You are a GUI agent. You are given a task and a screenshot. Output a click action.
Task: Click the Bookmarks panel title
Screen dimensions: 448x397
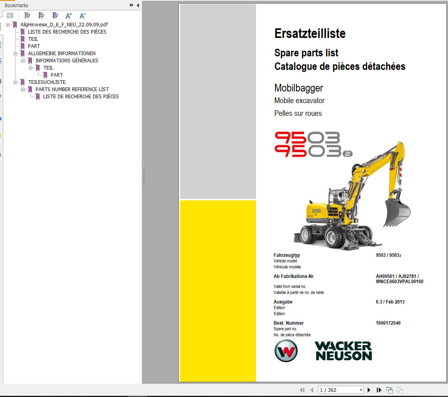pyautogui.click(x=16, y=6)
